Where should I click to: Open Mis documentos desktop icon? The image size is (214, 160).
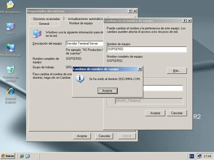click(10, 7)
